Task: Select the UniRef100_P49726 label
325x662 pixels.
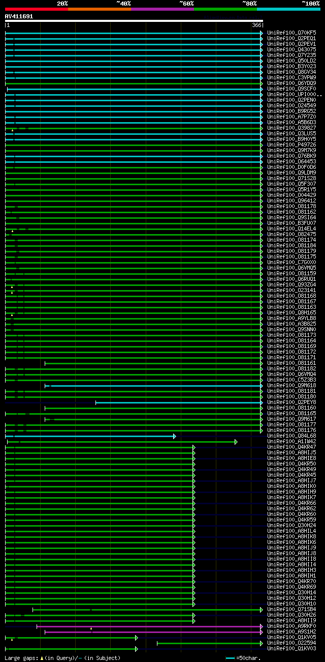Action: (291, 145)
